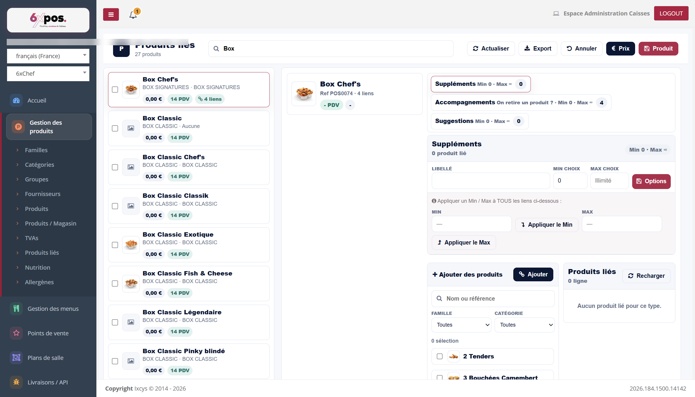Image resolution: width=695 pixels, height=397 pixels.
Task: Click the 4 liens link badge
Action: point(210,99)
